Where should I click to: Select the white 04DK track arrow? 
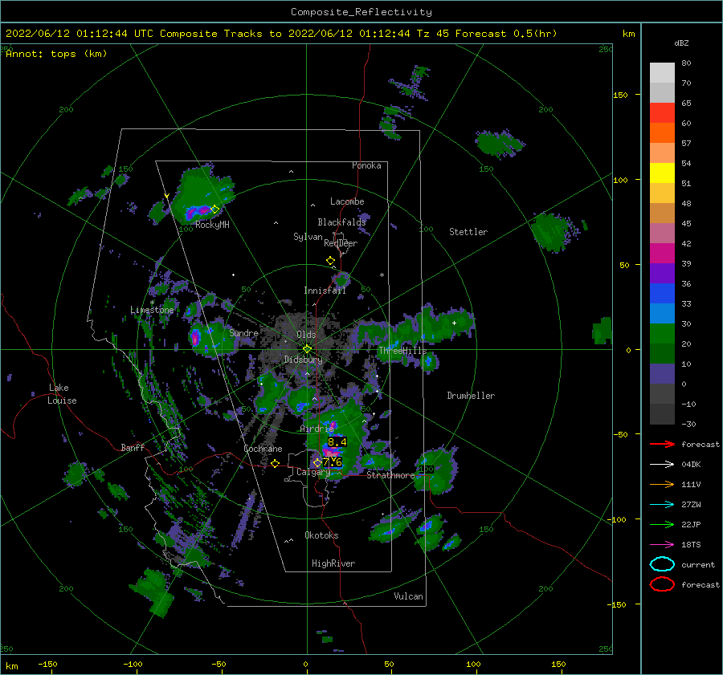click(x=662, y=465)
